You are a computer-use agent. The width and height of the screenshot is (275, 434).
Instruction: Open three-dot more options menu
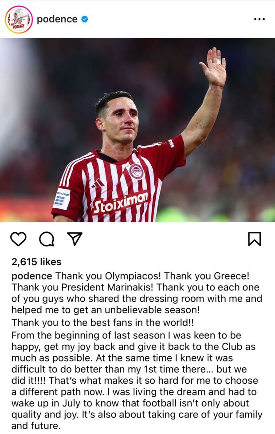click(x=259, y=19)
